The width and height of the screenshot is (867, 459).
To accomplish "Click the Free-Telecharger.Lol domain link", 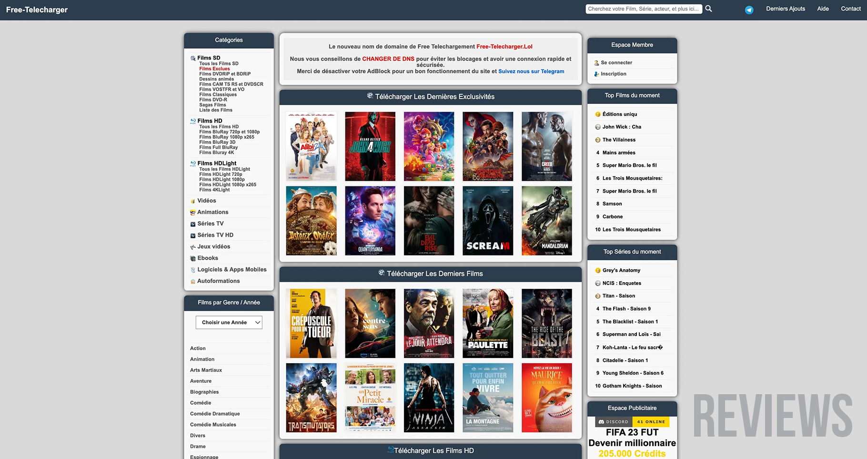I will (x=504, y=47).
